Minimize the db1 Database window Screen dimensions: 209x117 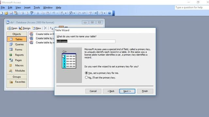click(85, 22)
